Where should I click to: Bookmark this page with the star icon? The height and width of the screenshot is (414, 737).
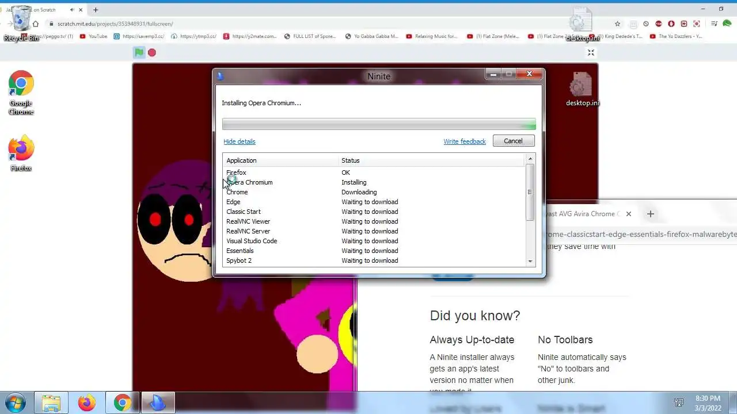pyautogui.click(x=618, y=24)
